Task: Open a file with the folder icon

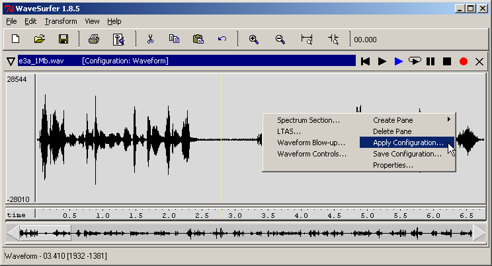Action: point(40,39)
